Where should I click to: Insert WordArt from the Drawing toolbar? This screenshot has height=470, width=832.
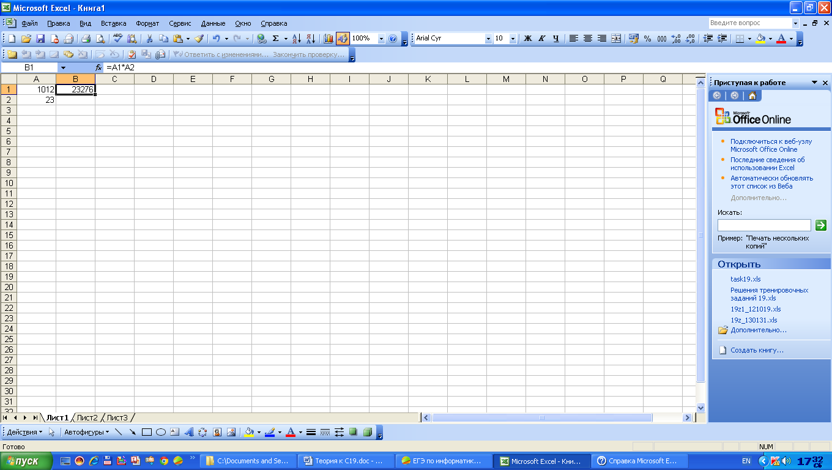(188, 432)
